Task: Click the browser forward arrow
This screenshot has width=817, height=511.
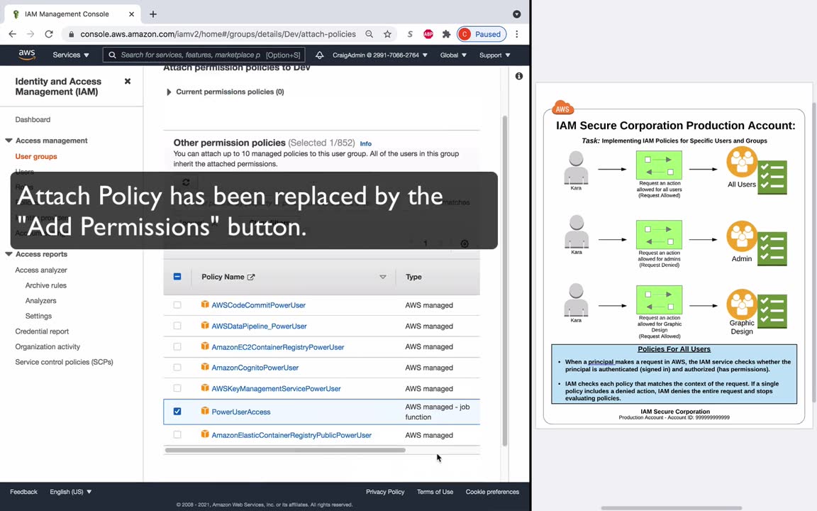Action: click(30, 34)
